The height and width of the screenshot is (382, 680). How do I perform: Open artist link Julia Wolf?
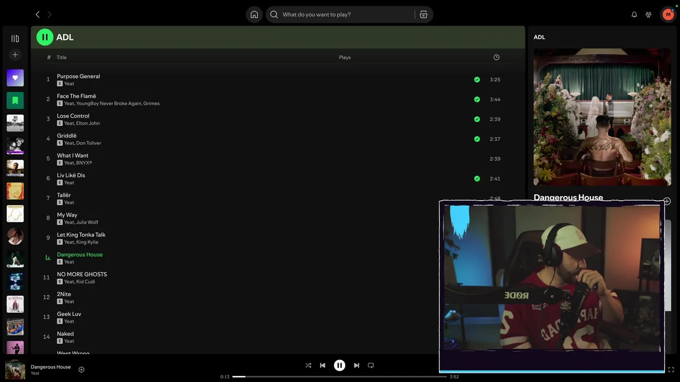click(87, 222)
